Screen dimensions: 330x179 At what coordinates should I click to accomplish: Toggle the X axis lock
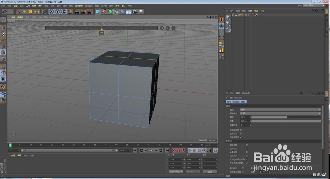coord(51,12)
